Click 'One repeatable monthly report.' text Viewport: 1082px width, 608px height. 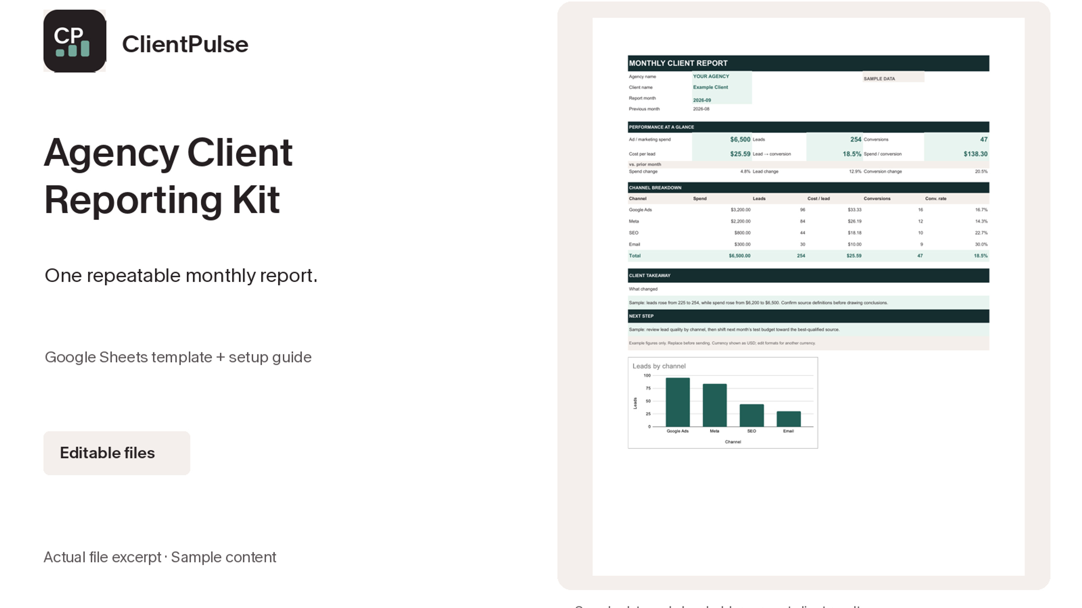[x=181, y=276]
